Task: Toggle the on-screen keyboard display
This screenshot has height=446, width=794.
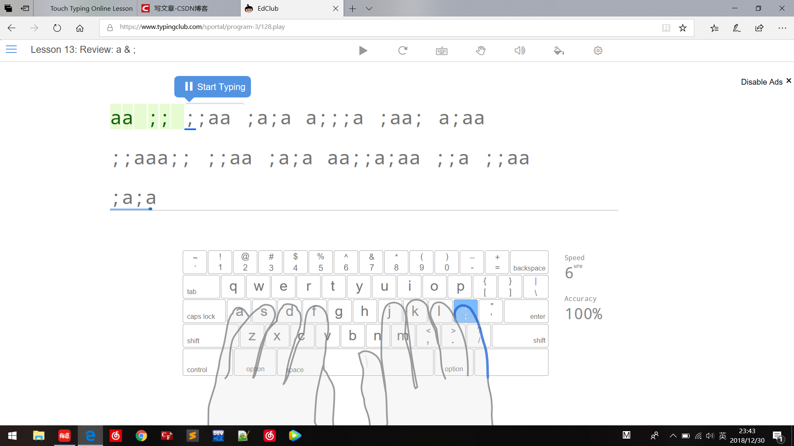Action: tap(442, 50)
